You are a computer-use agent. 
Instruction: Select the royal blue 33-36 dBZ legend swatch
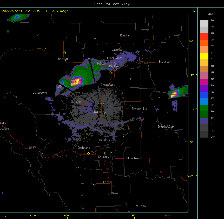[x=204, y=95]
